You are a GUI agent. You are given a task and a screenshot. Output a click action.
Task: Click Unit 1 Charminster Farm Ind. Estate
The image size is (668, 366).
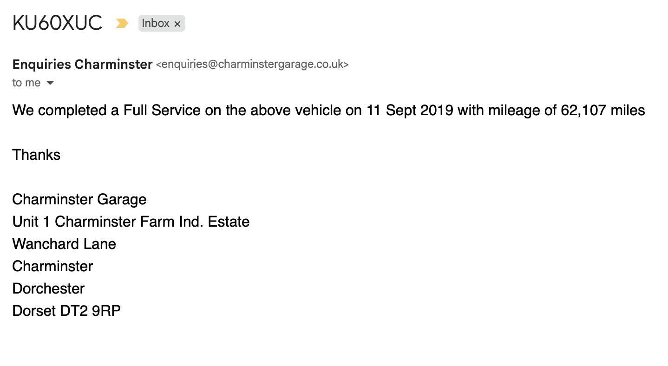tap(131, 221)
